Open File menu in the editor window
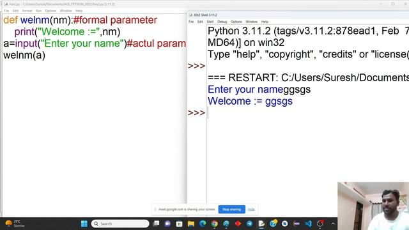The image size is (409, 230). click(x=6, y=11)
